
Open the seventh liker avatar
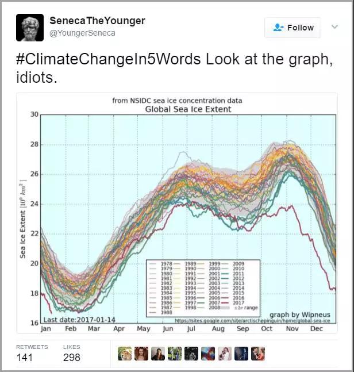[225, 354]
